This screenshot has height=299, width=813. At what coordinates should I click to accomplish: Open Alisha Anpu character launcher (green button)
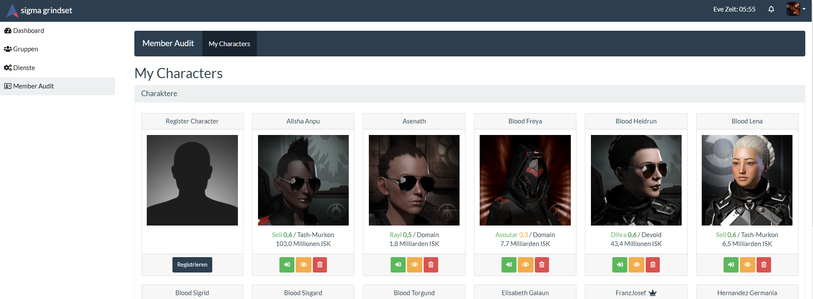point(287,265)
